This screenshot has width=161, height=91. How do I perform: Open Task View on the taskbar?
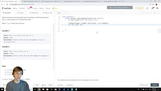click(x=35, y=89)
